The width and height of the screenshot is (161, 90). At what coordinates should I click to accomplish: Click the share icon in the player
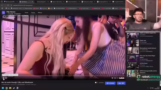point(115,78)
